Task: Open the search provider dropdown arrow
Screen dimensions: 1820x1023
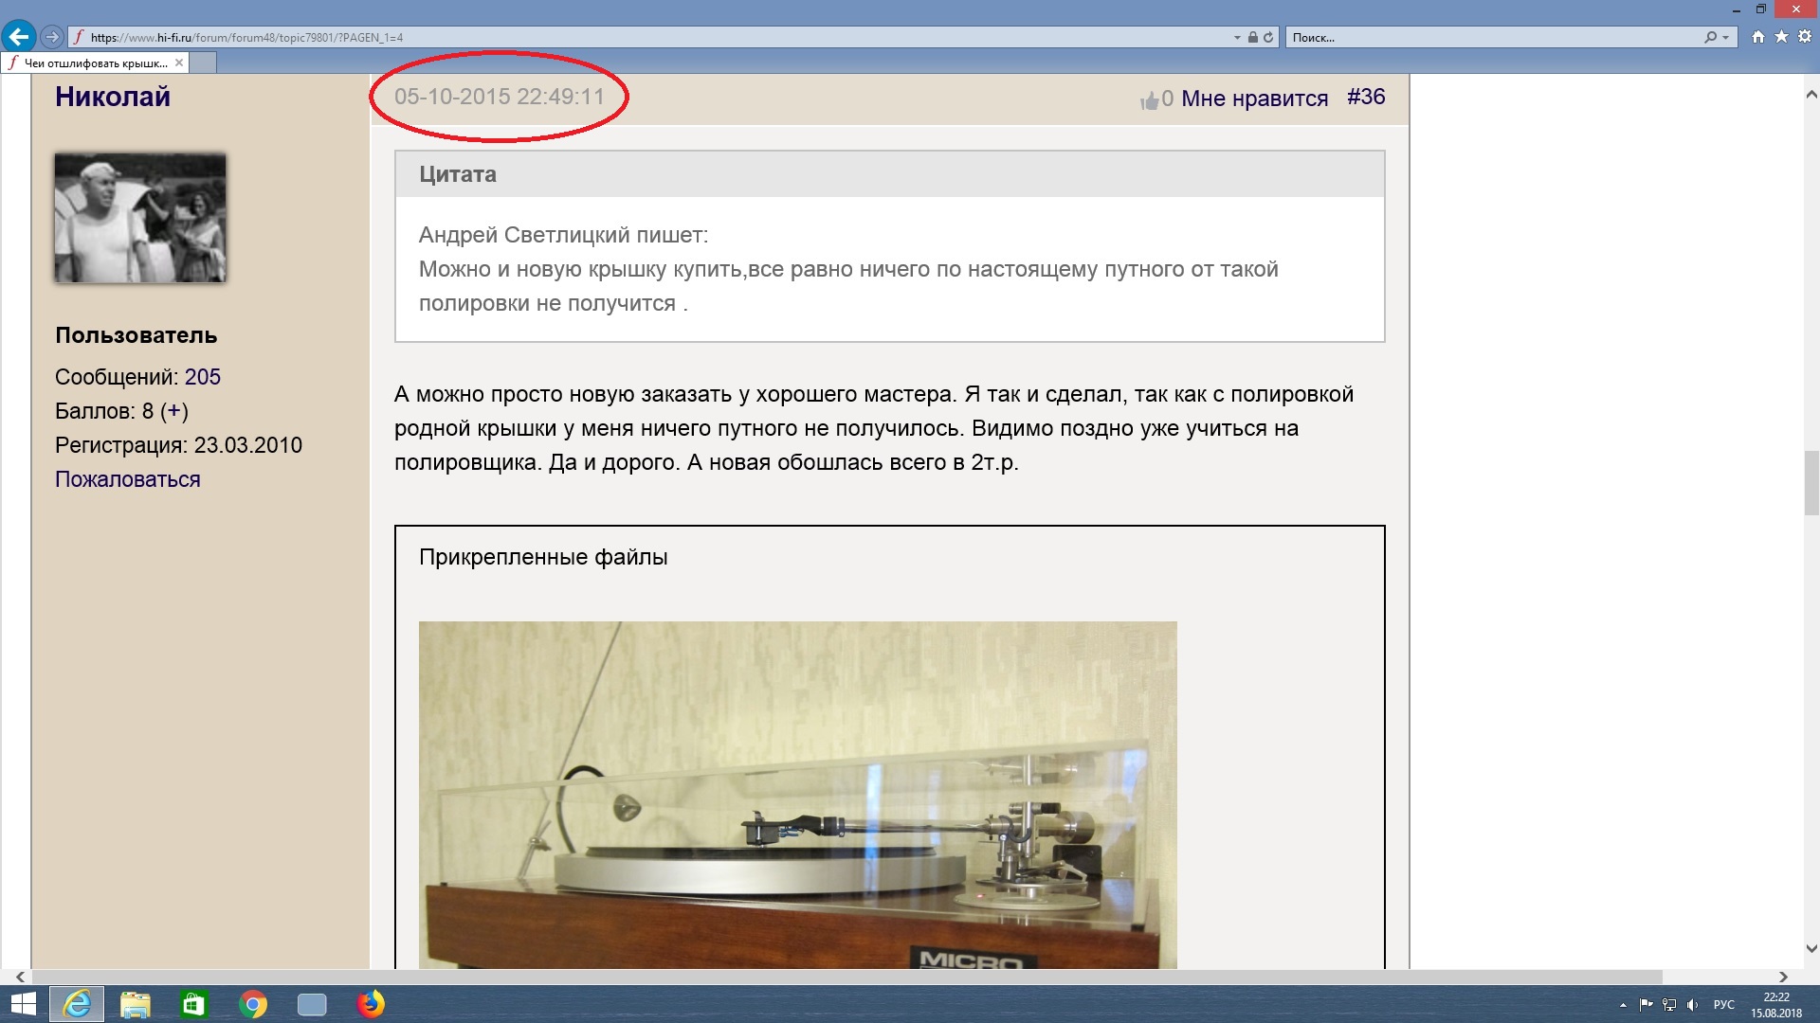Action: coord(1726,38)
